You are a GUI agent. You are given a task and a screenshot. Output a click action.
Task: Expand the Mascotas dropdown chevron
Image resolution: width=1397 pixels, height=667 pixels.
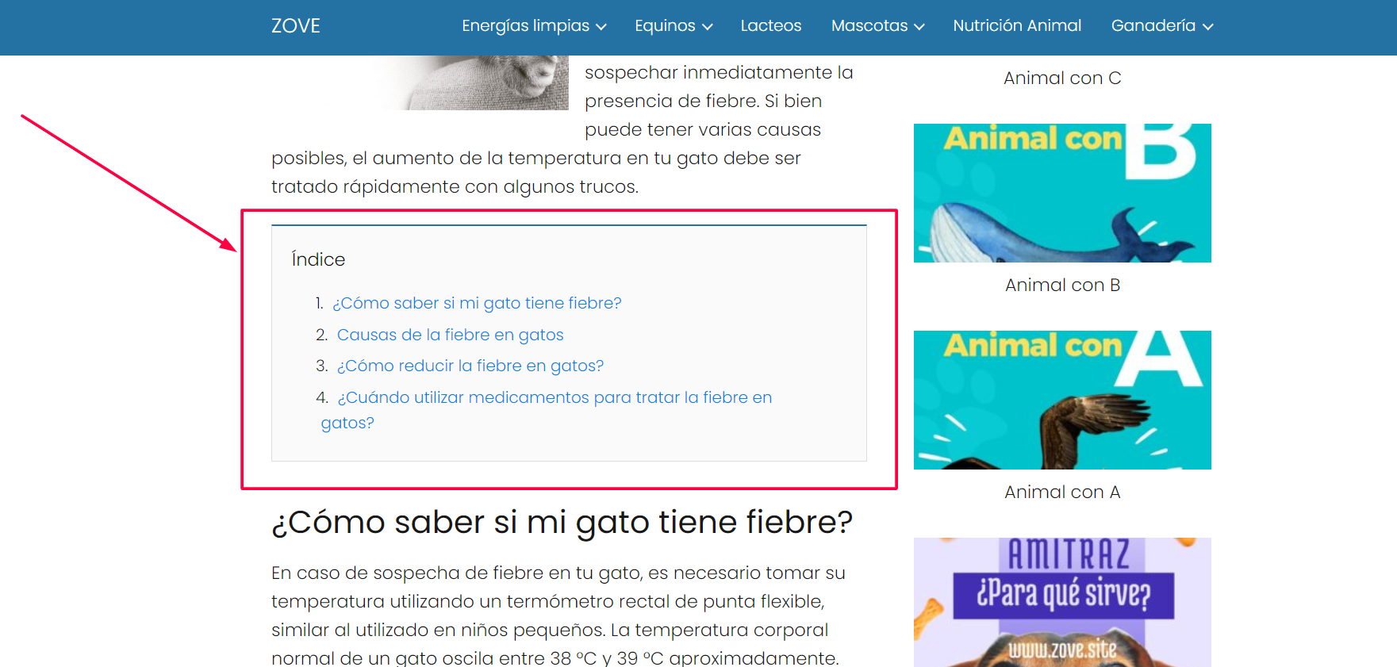[x=919, y=27]
